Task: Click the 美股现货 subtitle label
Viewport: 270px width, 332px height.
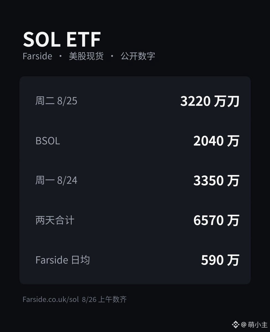Action: point(86,56)
